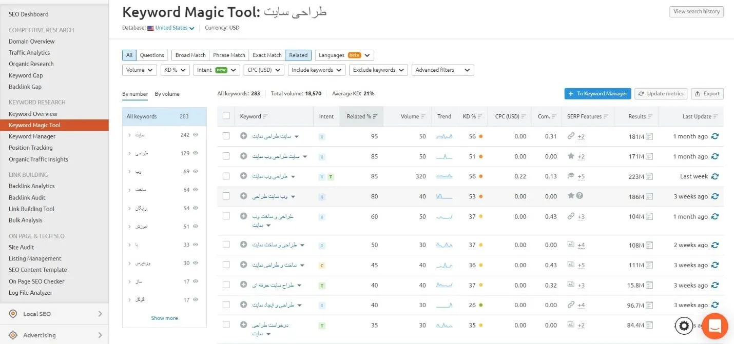This screenshot has height=344, width=734.
Task: Sort by the Related % column icon
Action: click(376, 116)
